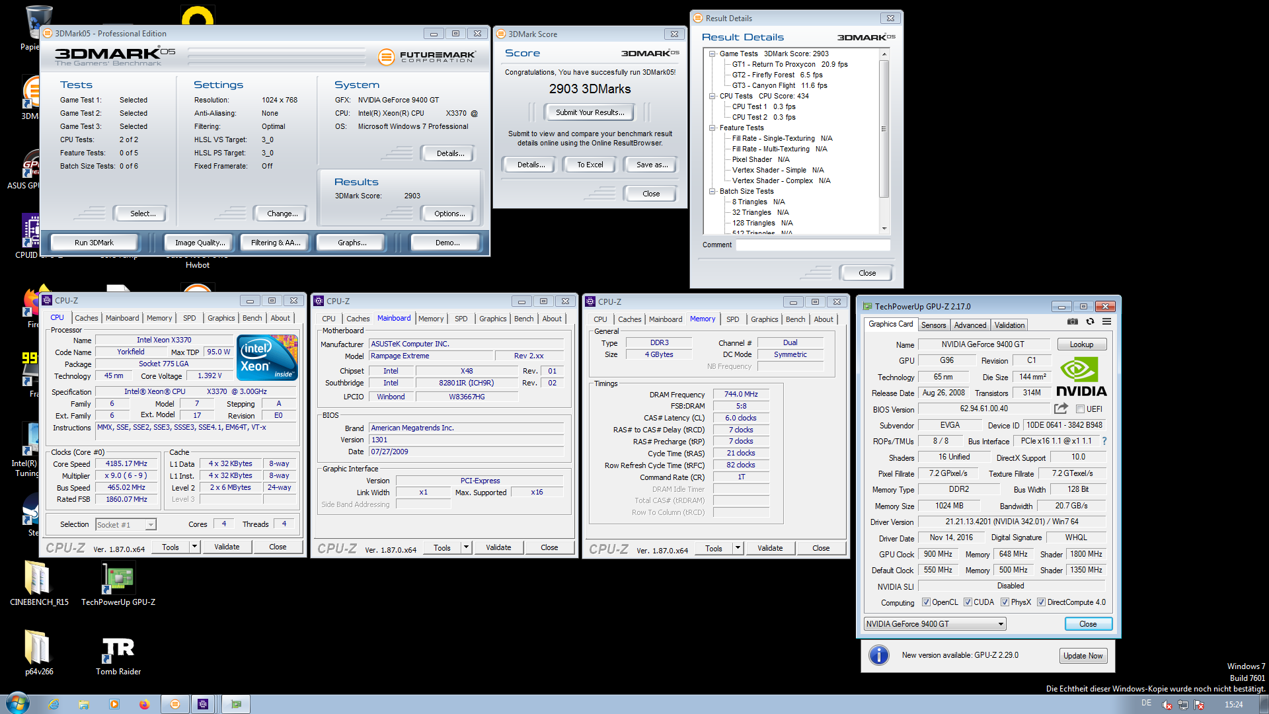Image resolution: width=1269 pixels, height=714 pixels.
Task: Select CPU Test 1 result row
Action: pyautogui.click(x=763, y=106)
